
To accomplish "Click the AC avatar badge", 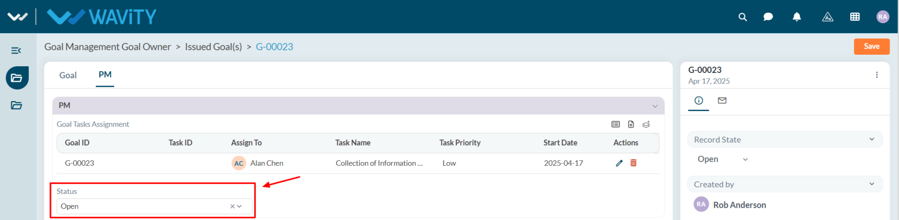I will coord(239,163).
